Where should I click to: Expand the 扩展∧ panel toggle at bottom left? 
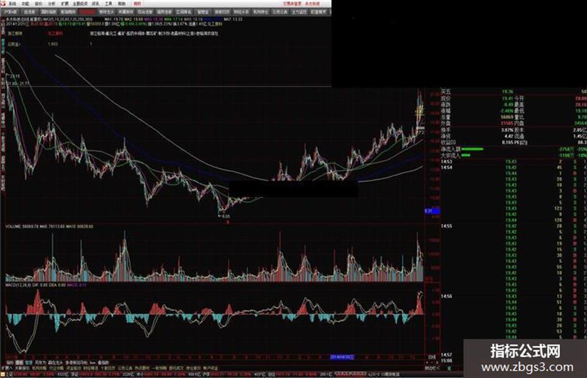pos(6,368)
